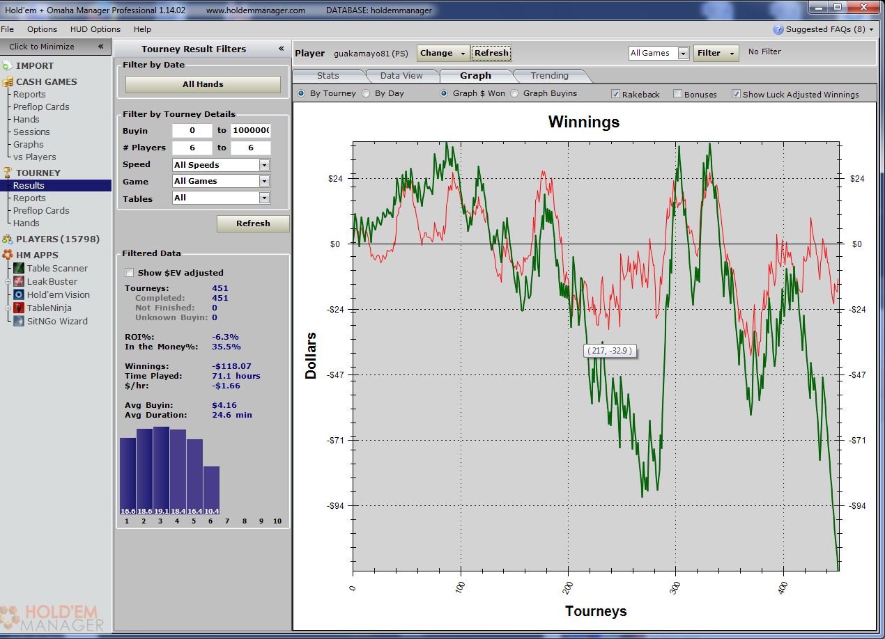The width and height of the screenshot is (885, 639).
Task: Open Hold'em Vision app icon
Action: 20,294
